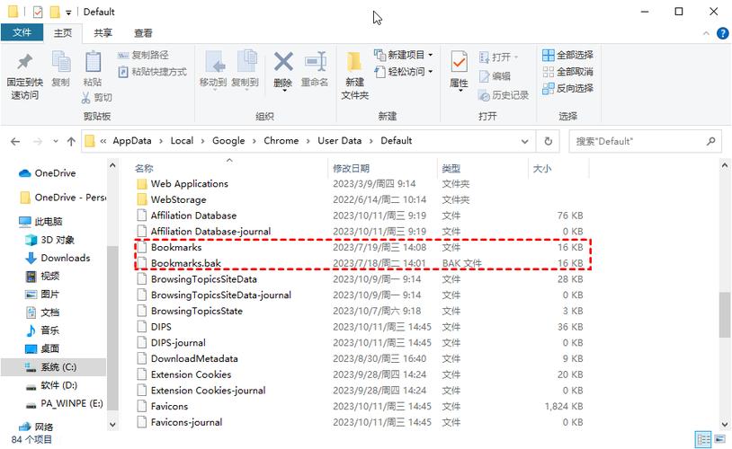Click Select none
This screenshot has width=732, height=449.
pyautogui.click(x=567, y=72)
